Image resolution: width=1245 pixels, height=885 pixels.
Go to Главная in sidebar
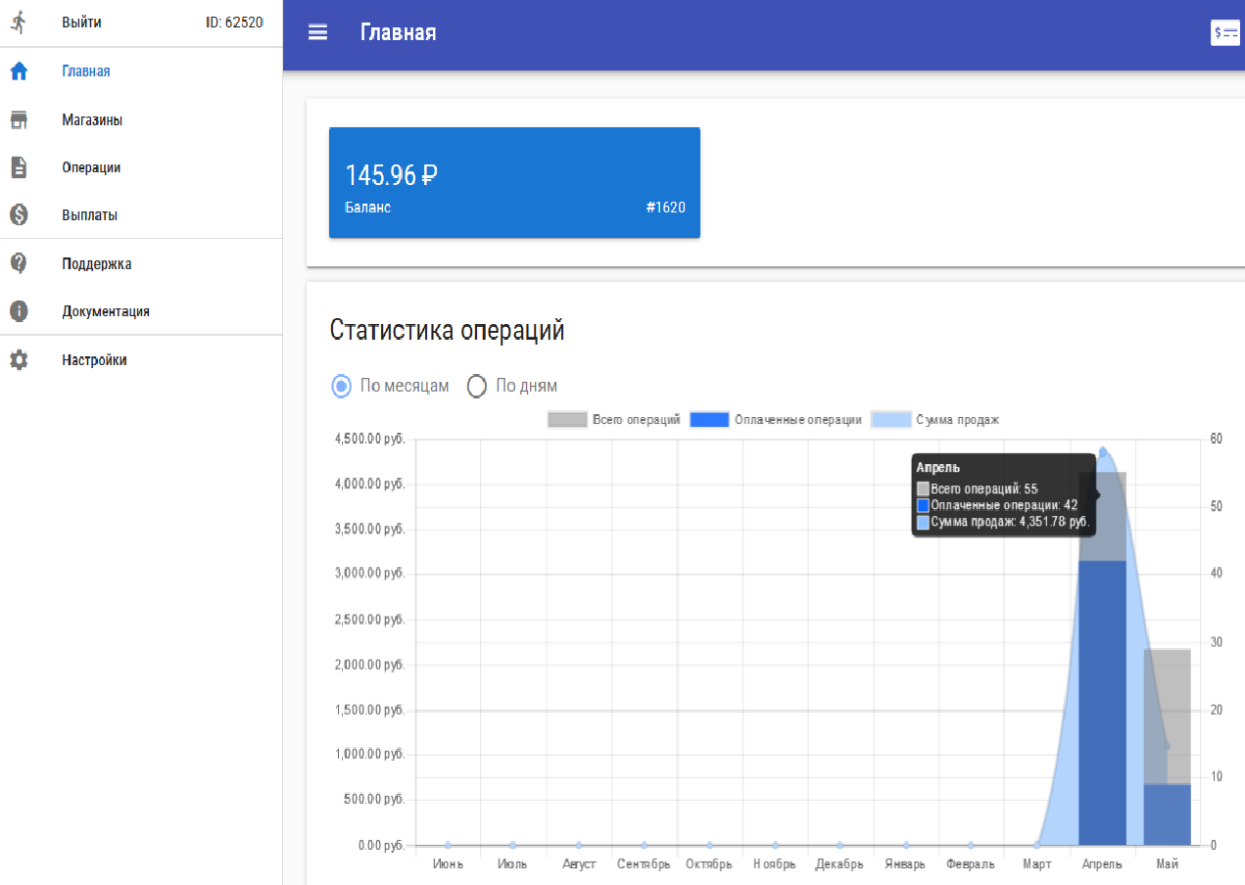[86, 70]
